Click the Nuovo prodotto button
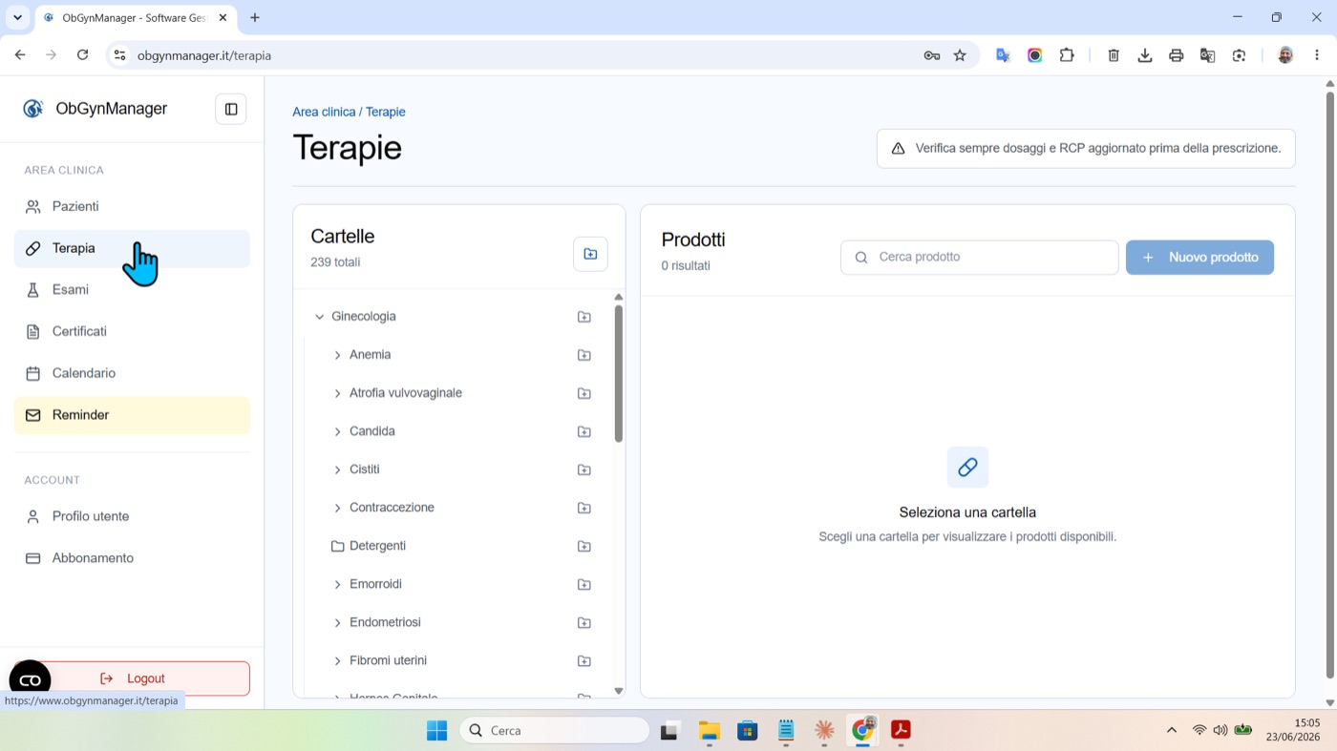1337x751 pixels. (x=1199, y=258)
